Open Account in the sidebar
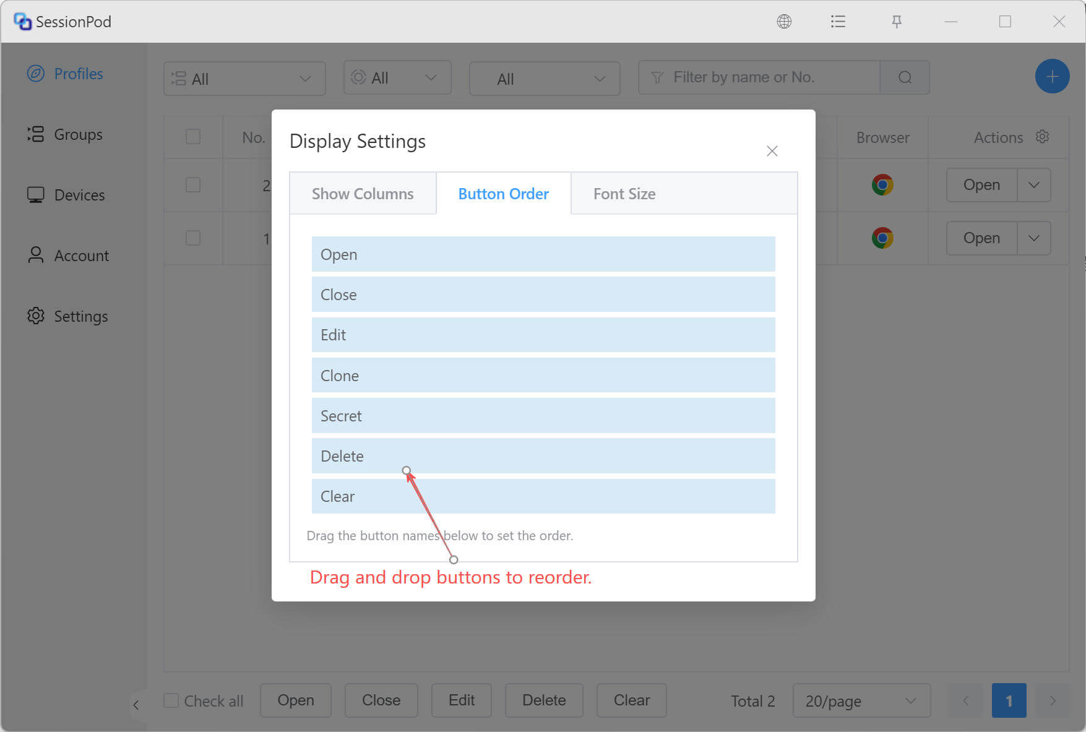 pyautogui.click(x=68, y=256)
